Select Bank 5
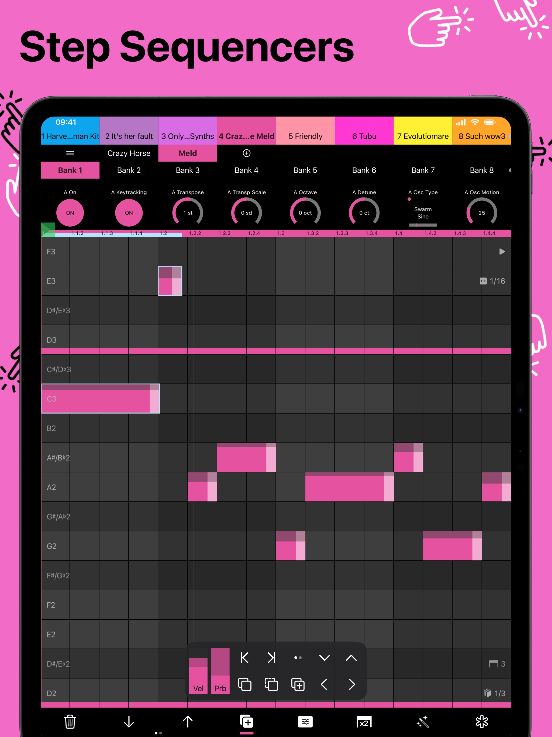The height and width of the screenshot is (737, 552). pyautogui.click(x=305, y=170)
